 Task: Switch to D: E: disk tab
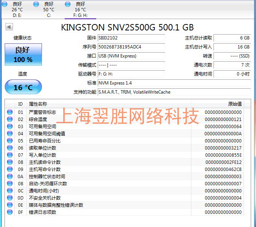click(x=17, y=9)
